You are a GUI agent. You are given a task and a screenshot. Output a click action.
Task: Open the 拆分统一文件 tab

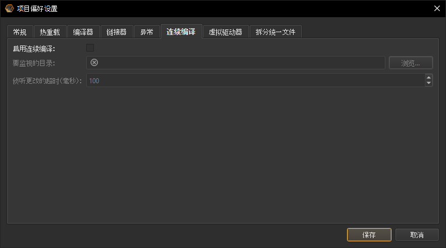[x=276, y=32]
